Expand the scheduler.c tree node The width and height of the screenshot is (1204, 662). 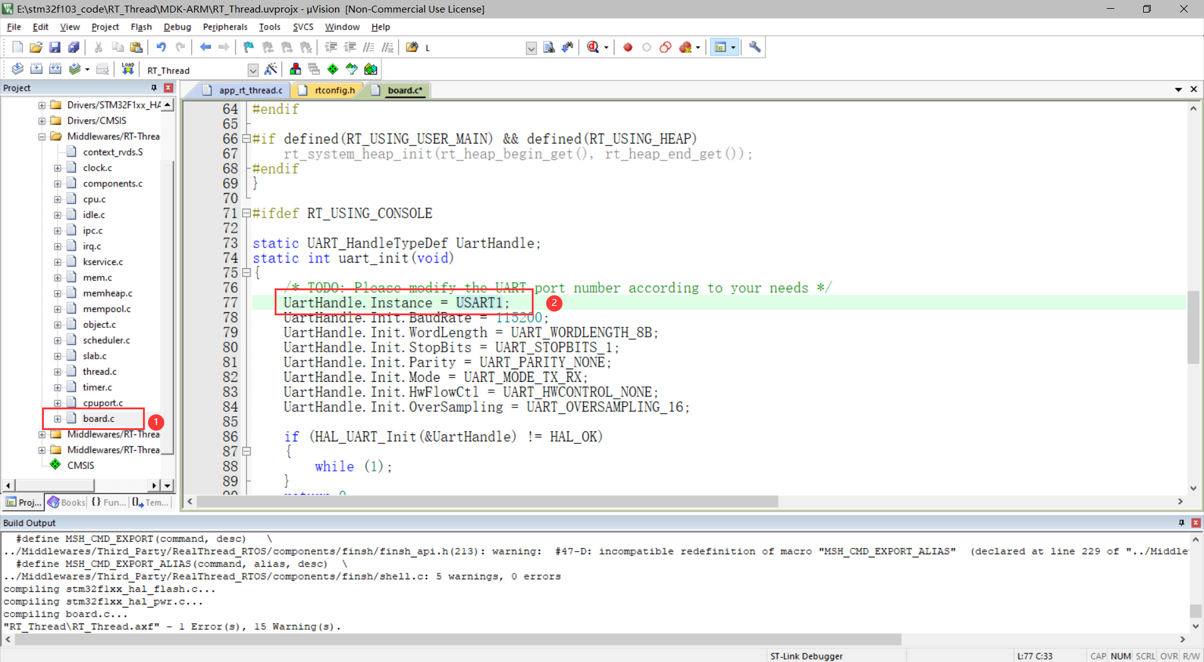(x=57, y=340)
